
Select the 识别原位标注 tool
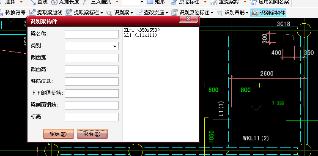pyautogui.click(x=190, y=13)
